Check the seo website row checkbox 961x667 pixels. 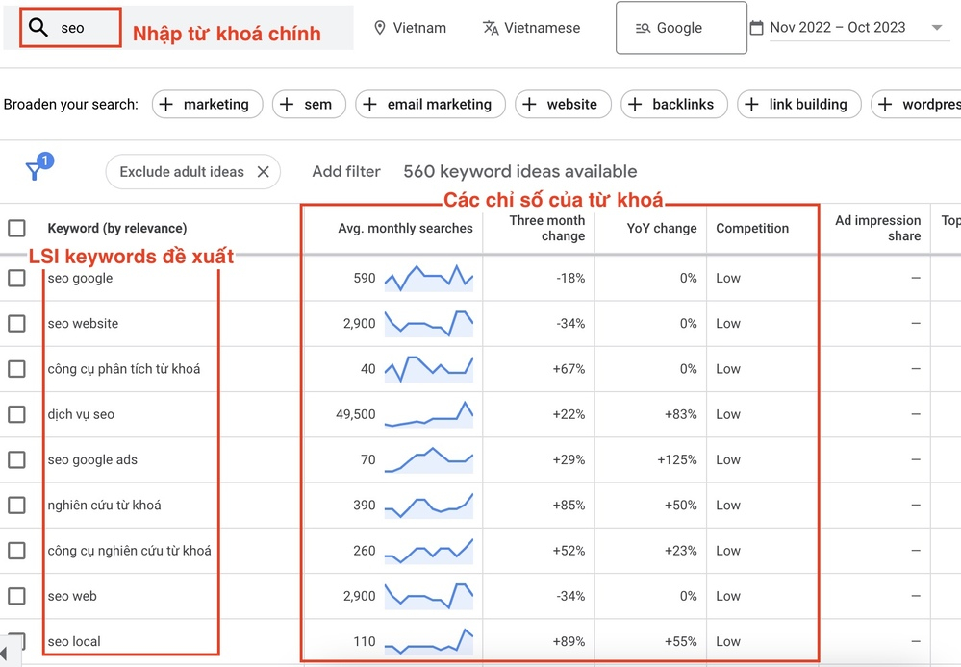(x=16, y=323)
